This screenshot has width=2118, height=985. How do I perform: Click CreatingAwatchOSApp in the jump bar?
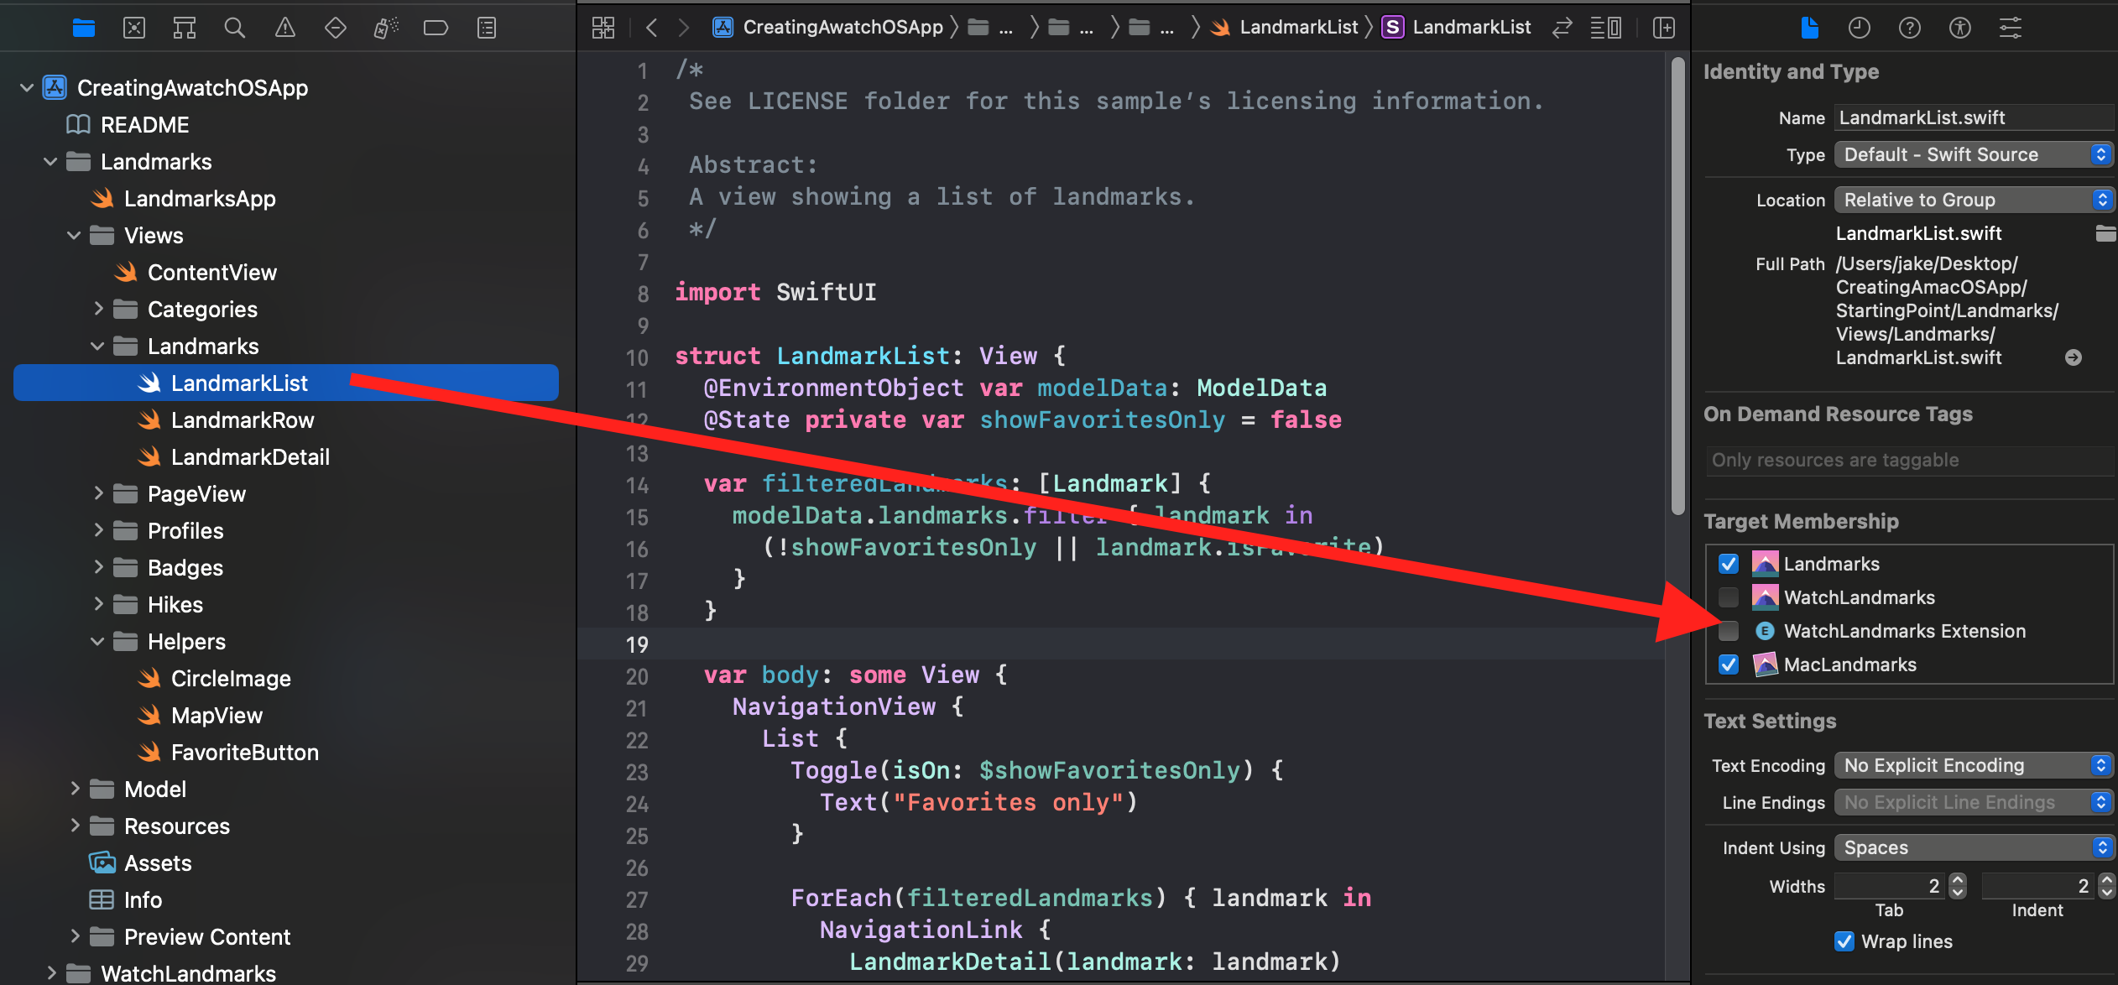(842, 28)
